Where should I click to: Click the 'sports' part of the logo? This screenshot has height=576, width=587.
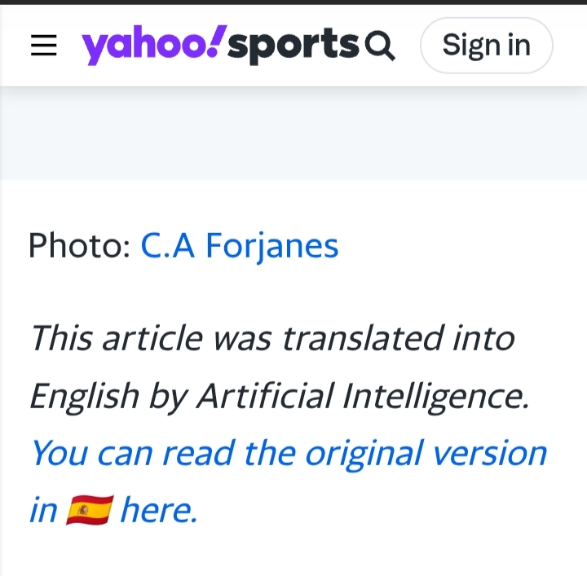click(293, 47)
